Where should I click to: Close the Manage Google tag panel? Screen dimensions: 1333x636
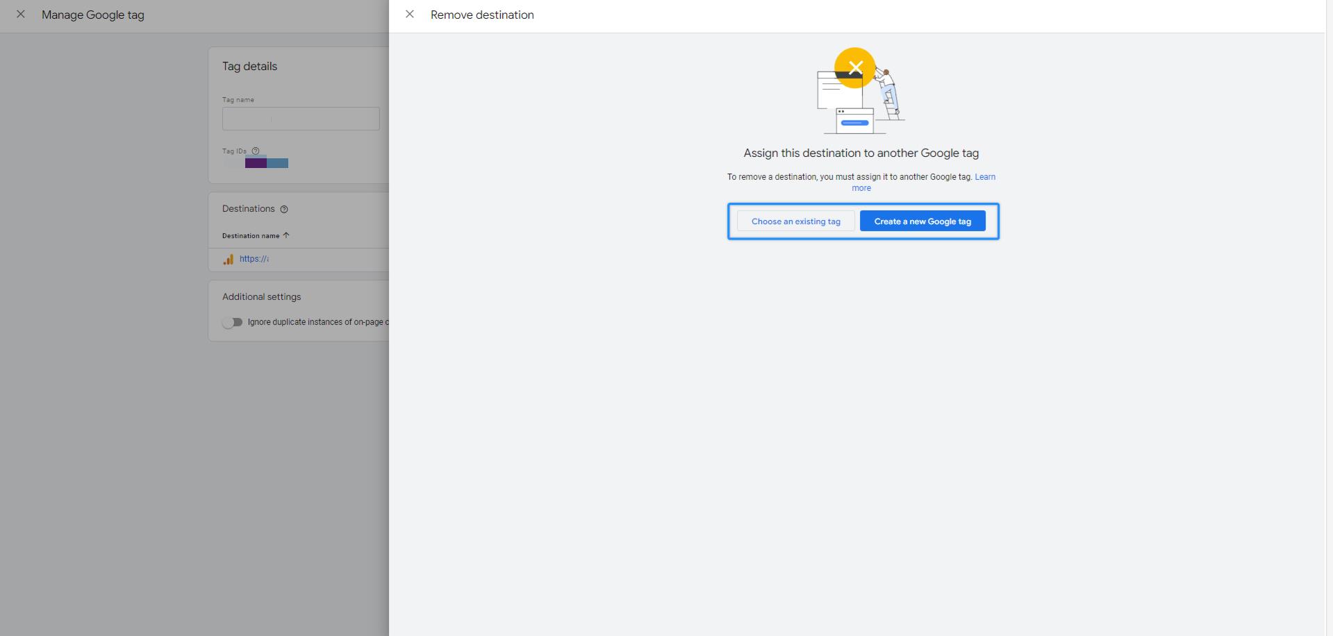click(x=21, y=15)
